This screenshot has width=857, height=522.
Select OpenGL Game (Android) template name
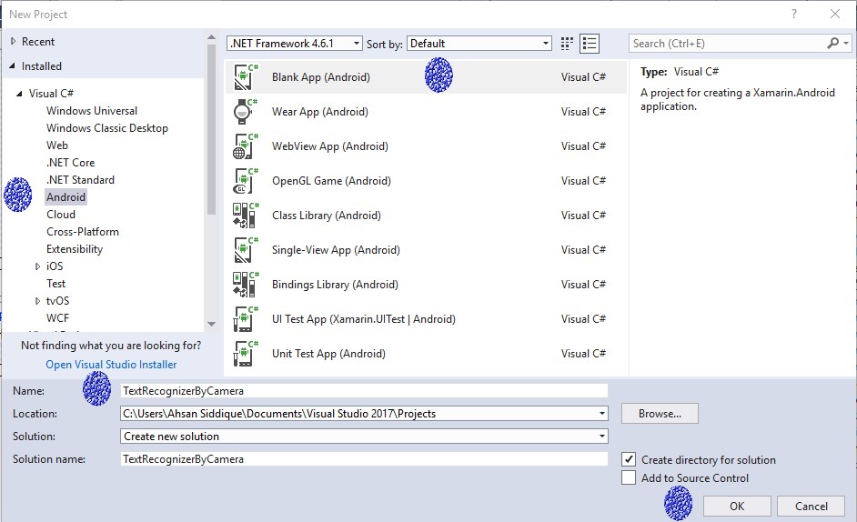point(331,181)
